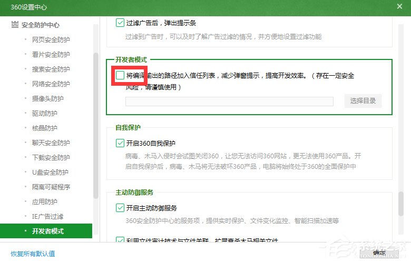Enable developer mode trust-path checkbox
This screenshot has height=263, width=411.
click(120, 76)
